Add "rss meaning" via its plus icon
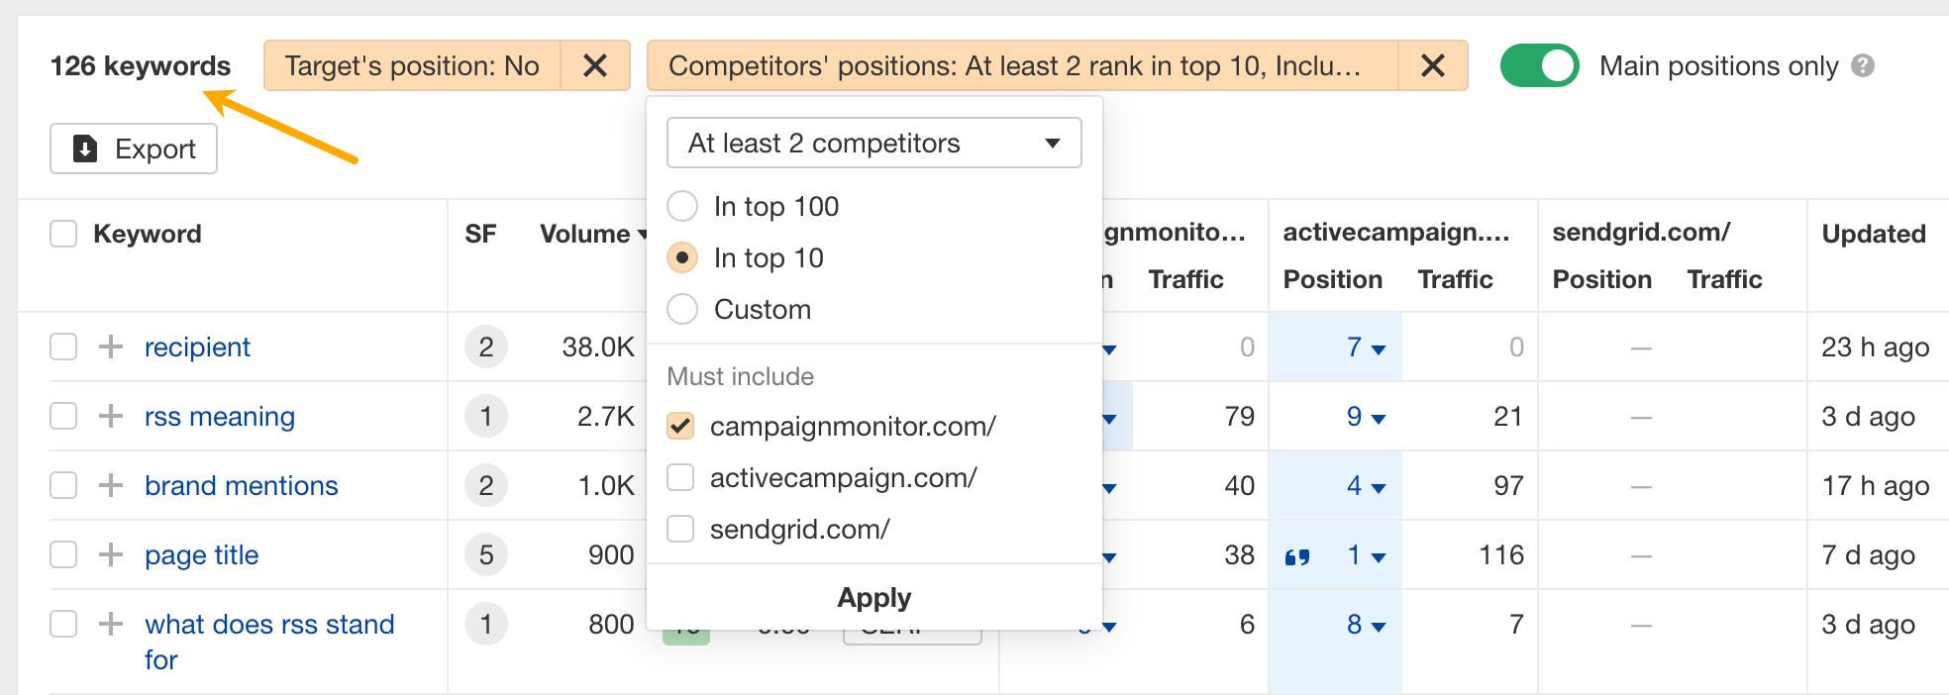 (109, 416)
